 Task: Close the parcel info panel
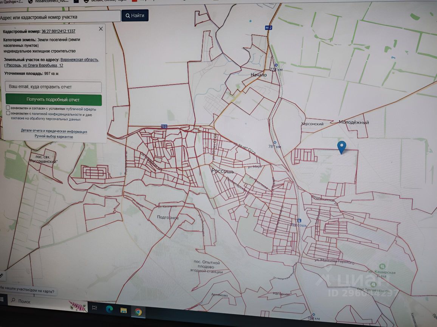(101, 29)
